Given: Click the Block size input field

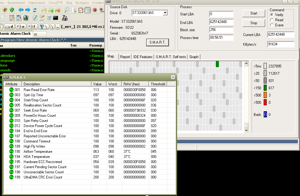Looking at the screenshot, I should point(221,30).
